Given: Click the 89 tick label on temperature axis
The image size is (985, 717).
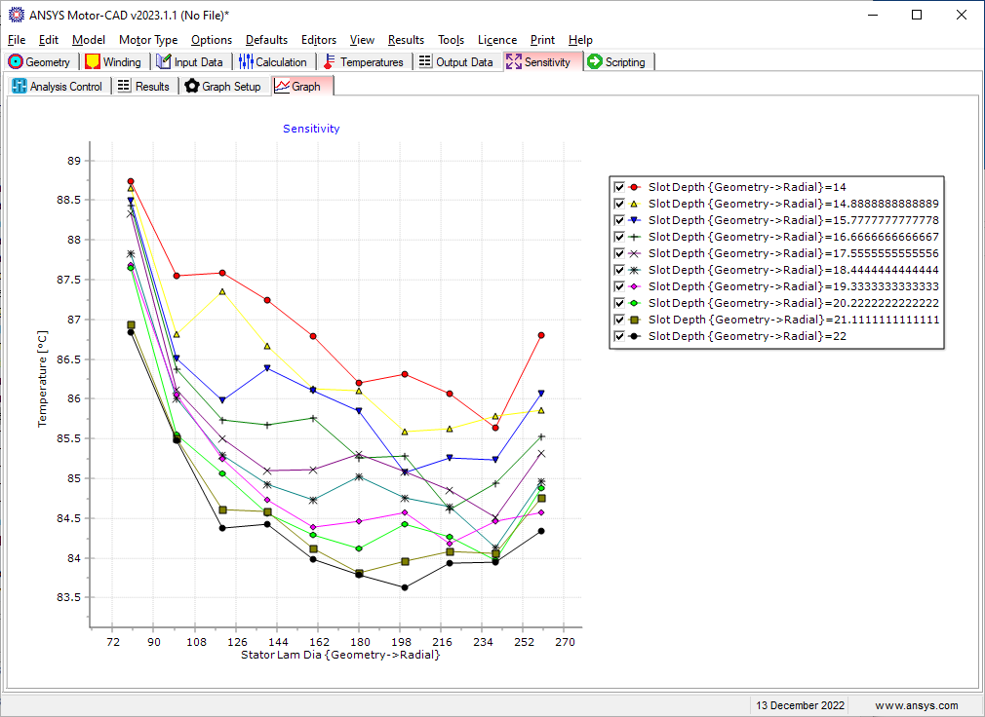Looking at the screenshot, I should click(x=74, y=161).
